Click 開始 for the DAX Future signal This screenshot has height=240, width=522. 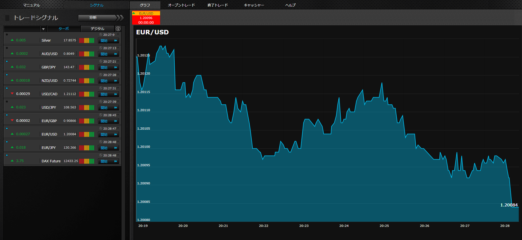(x=109, y=161)
